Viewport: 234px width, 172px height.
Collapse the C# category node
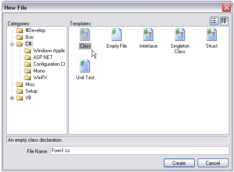pyautogui.click(x=12, y=44)
